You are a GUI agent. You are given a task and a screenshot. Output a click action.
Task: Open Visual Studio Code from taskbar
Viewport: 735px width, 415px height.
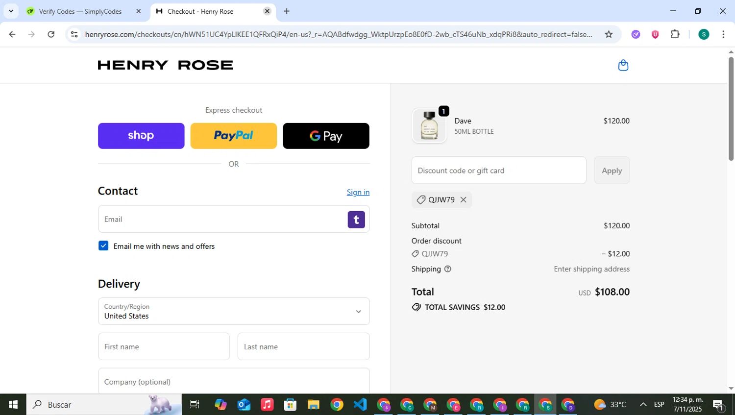(360, 405)
